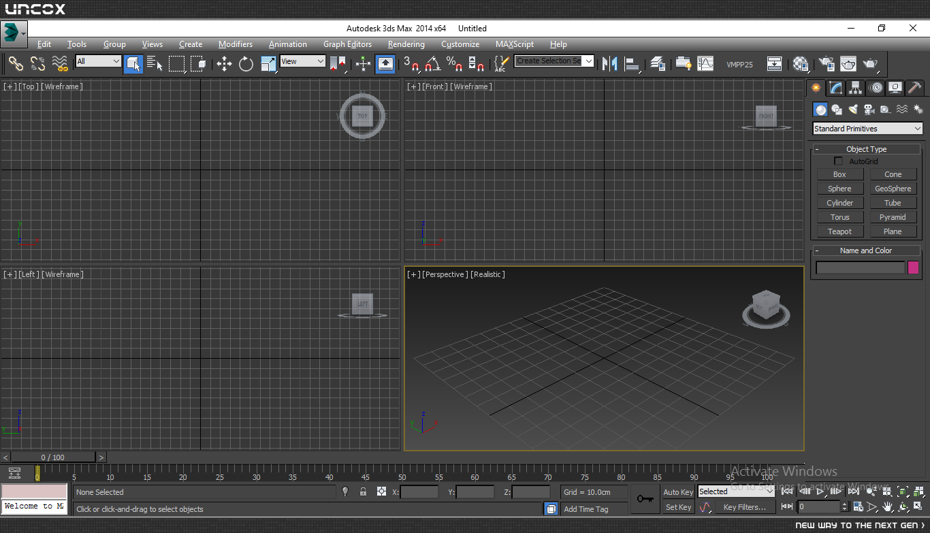930x533 pixels.
Task: Switch to the Utilities panel tab
Action: pyautogui.click(x=915, y=88)
